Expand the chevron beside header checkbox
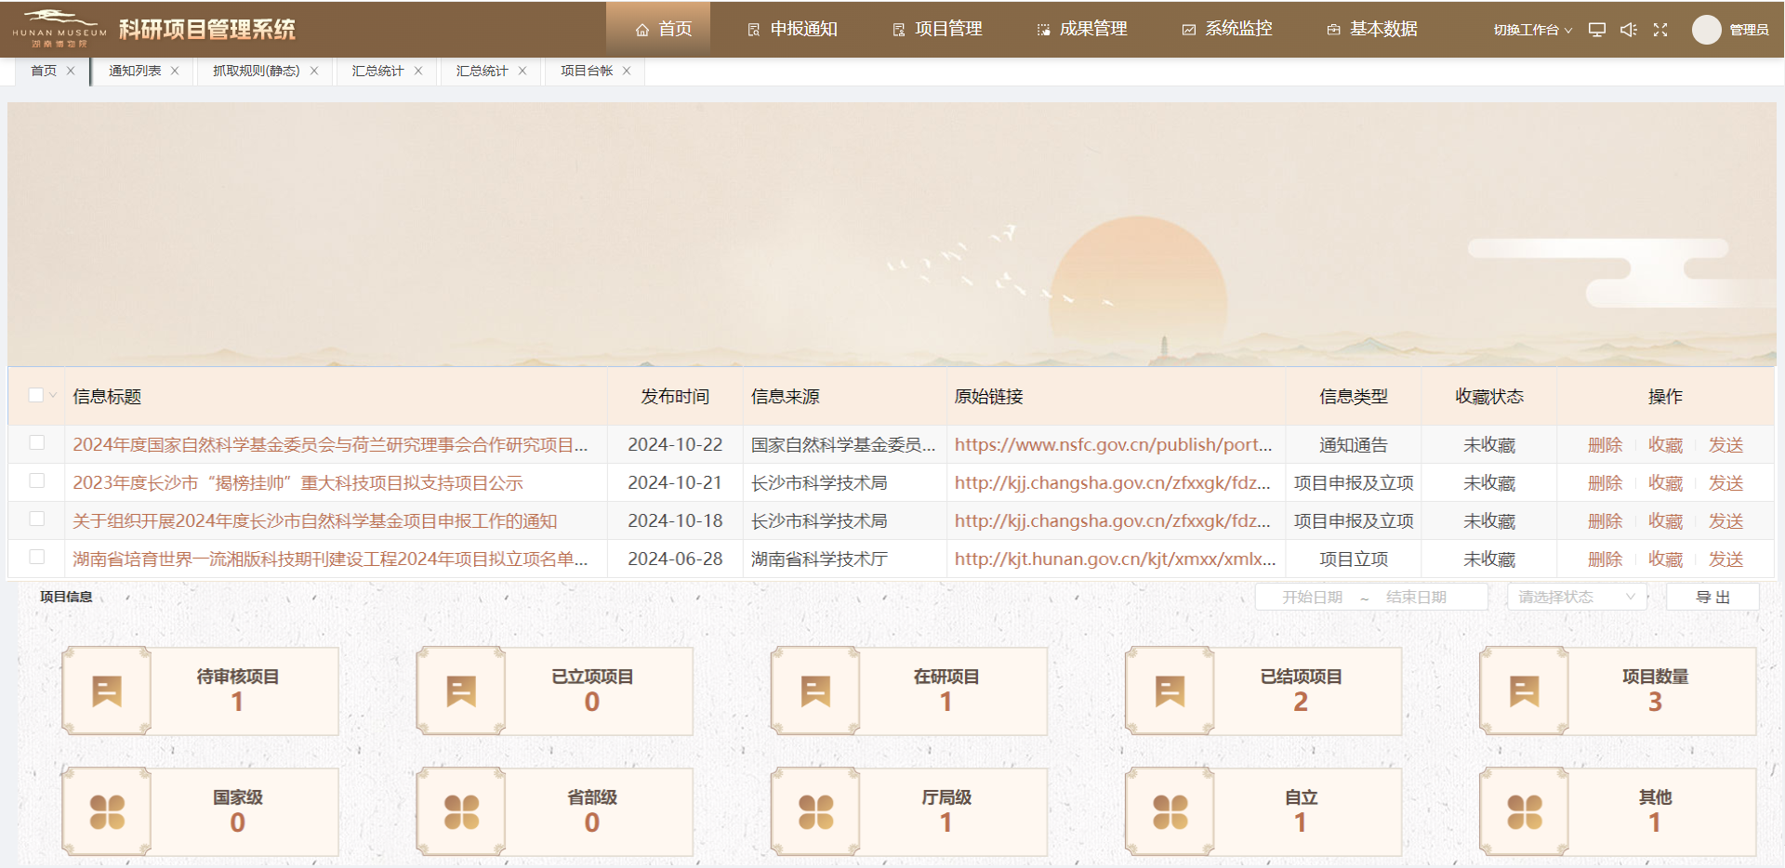The image size is (1785, 868). pos(53,395)
